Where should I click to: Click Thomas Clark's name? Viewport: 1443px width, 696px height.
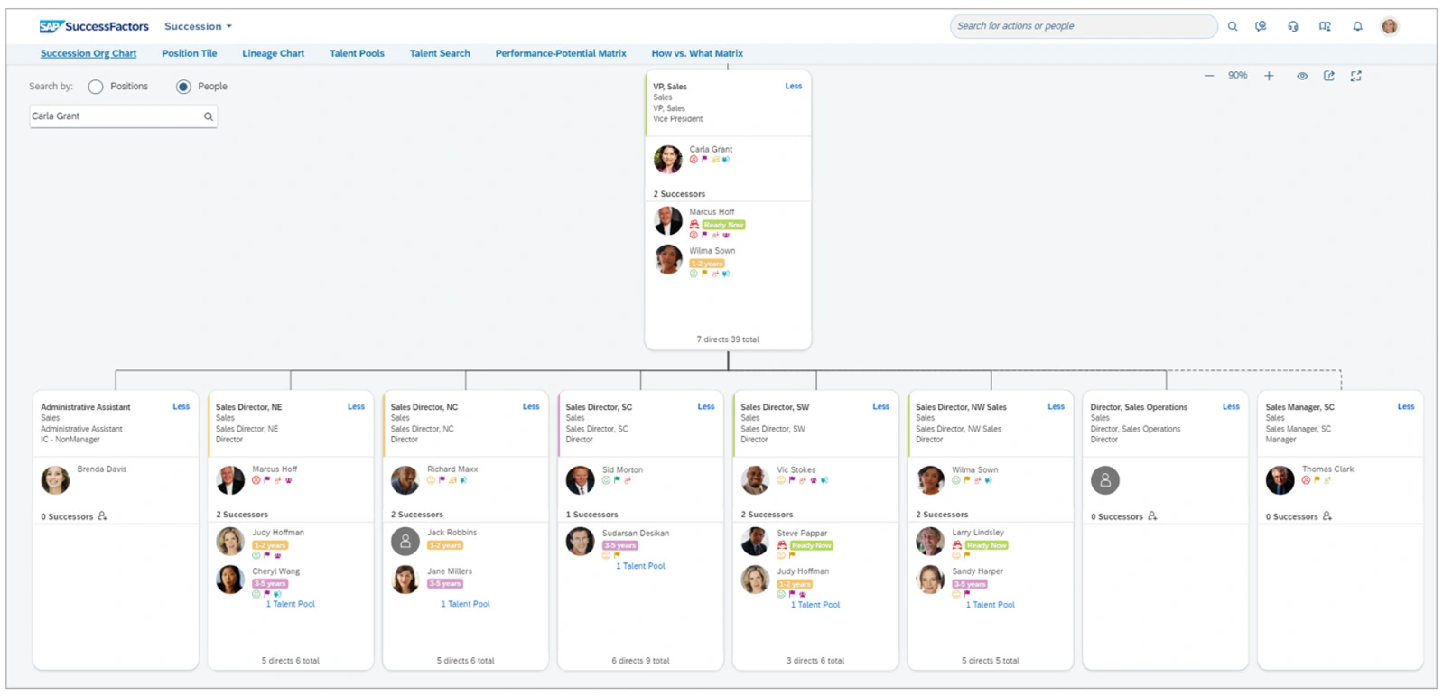point(1327,469)
